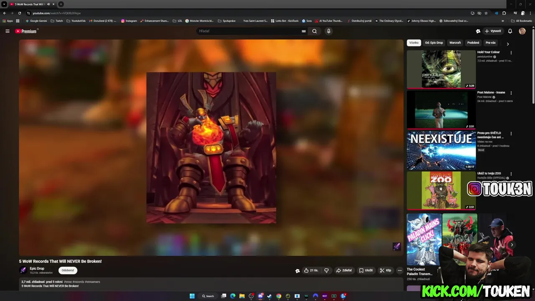Open Steam from taskbar
The width and height of the screenshot is (535, 301).
270,296
